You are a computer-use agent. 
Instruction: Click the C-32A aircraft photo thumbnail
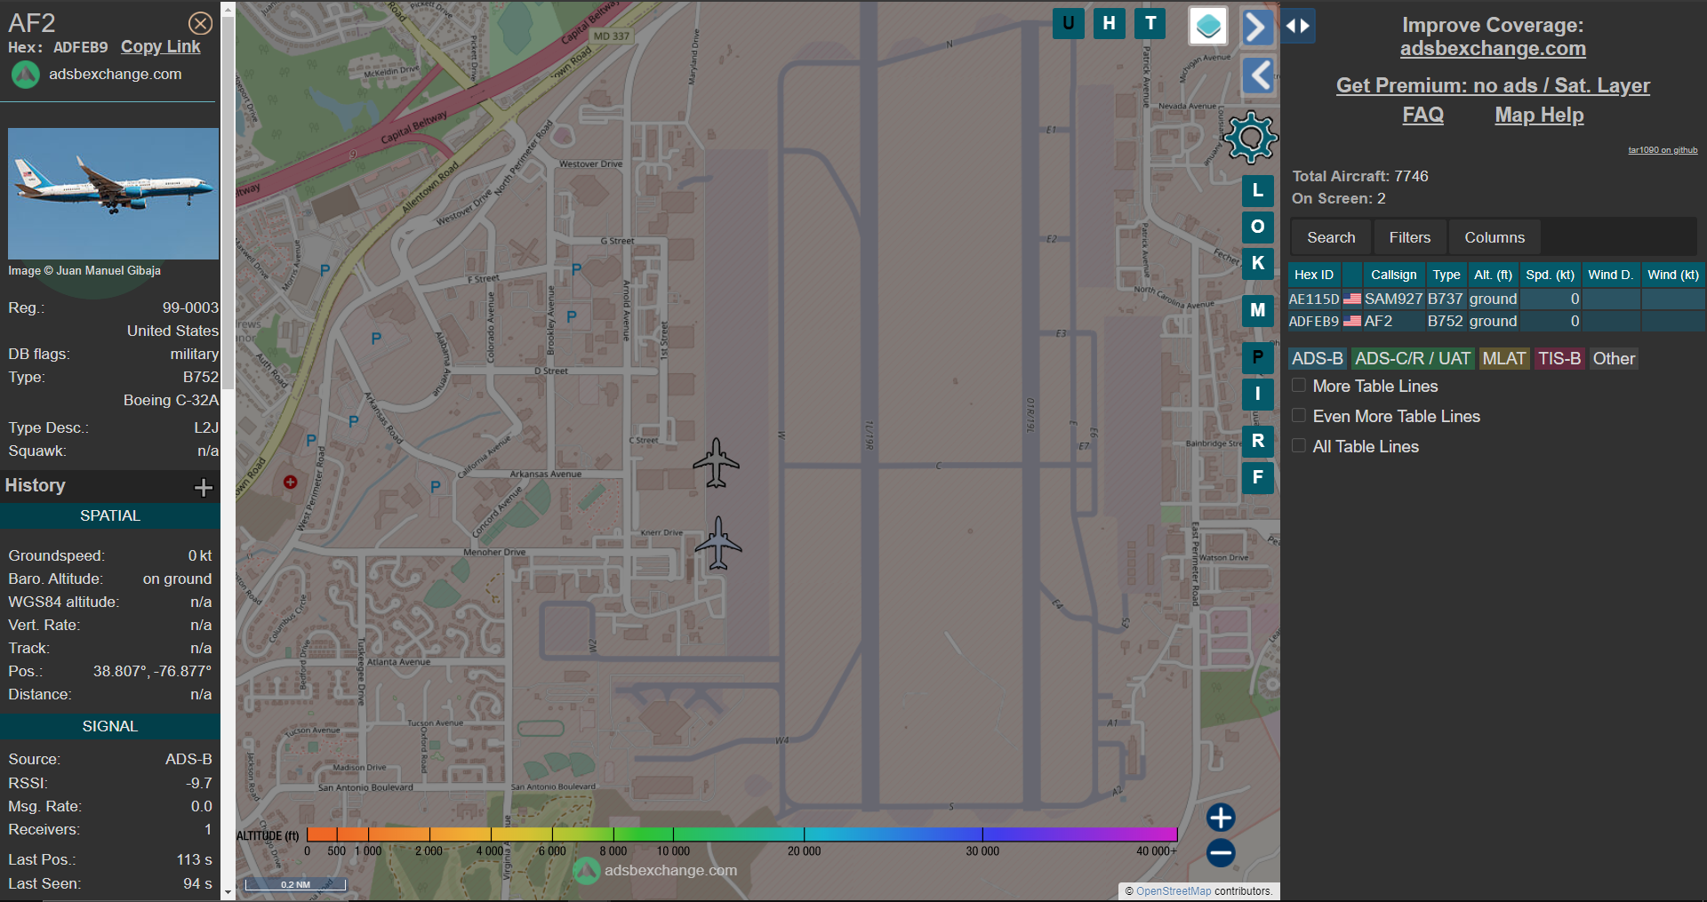point(114,194)
